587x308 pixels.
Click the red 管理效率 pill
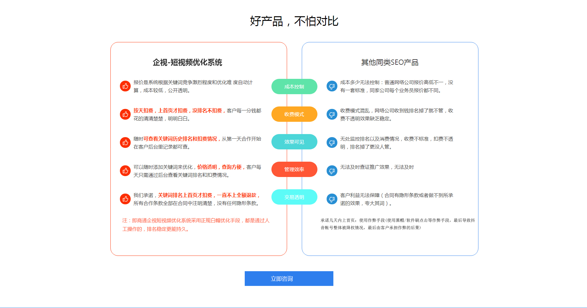pyautogui.click(x=294, y=169)
